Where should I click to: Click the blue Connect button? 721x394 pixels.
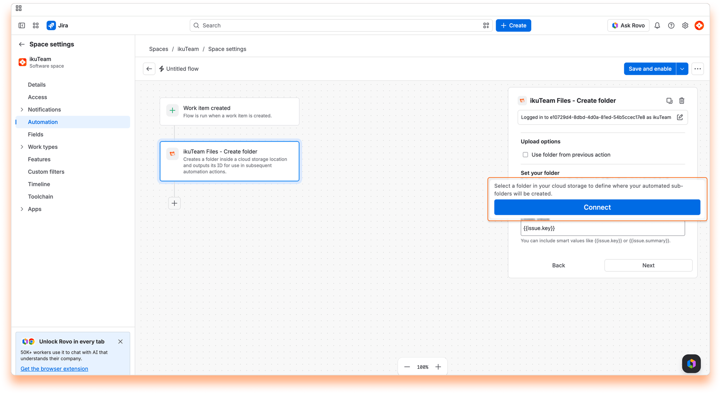[597, 207]
